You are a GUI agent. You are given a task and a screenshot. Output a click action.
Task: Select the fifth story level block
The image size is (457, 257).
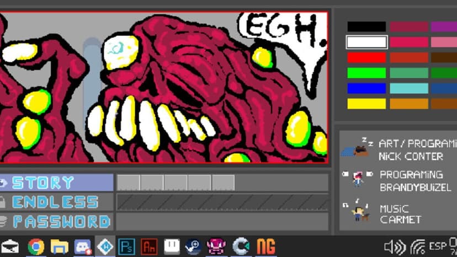tap(223, 183)
